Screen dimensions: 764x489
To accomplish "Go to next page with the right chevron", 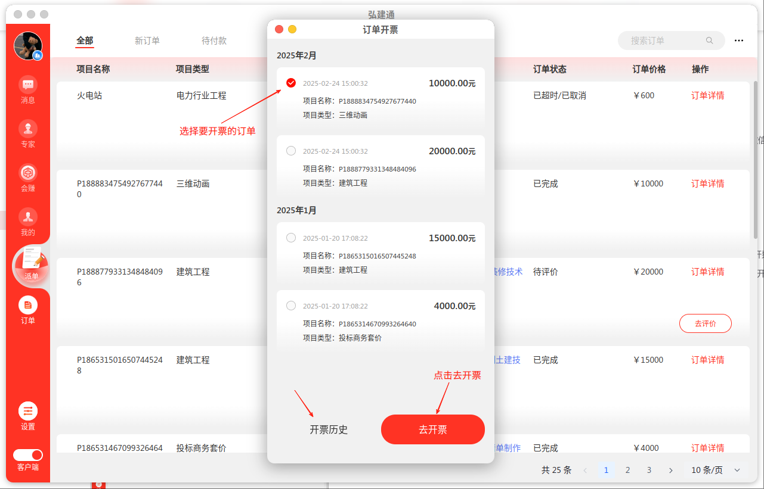I will point(671,470).
